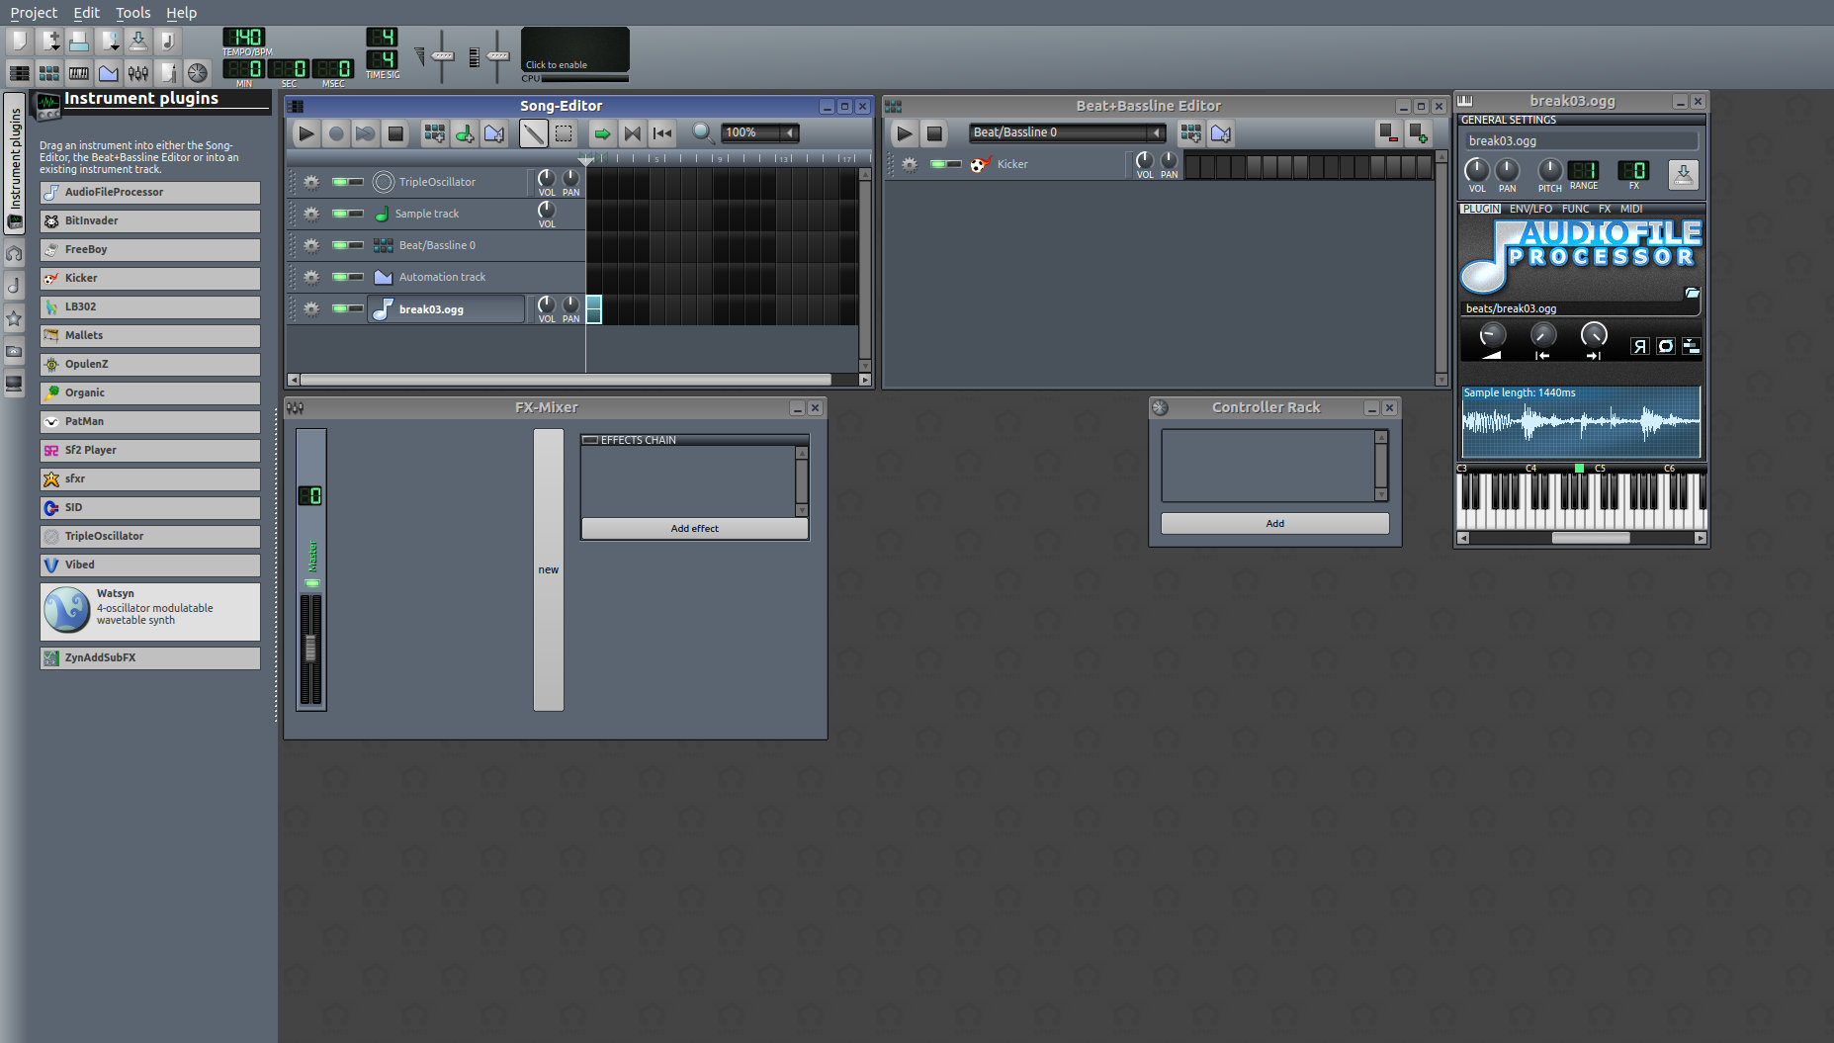
Task: Click the Kicker instrument plugin
Action: (x=150, y=279)
